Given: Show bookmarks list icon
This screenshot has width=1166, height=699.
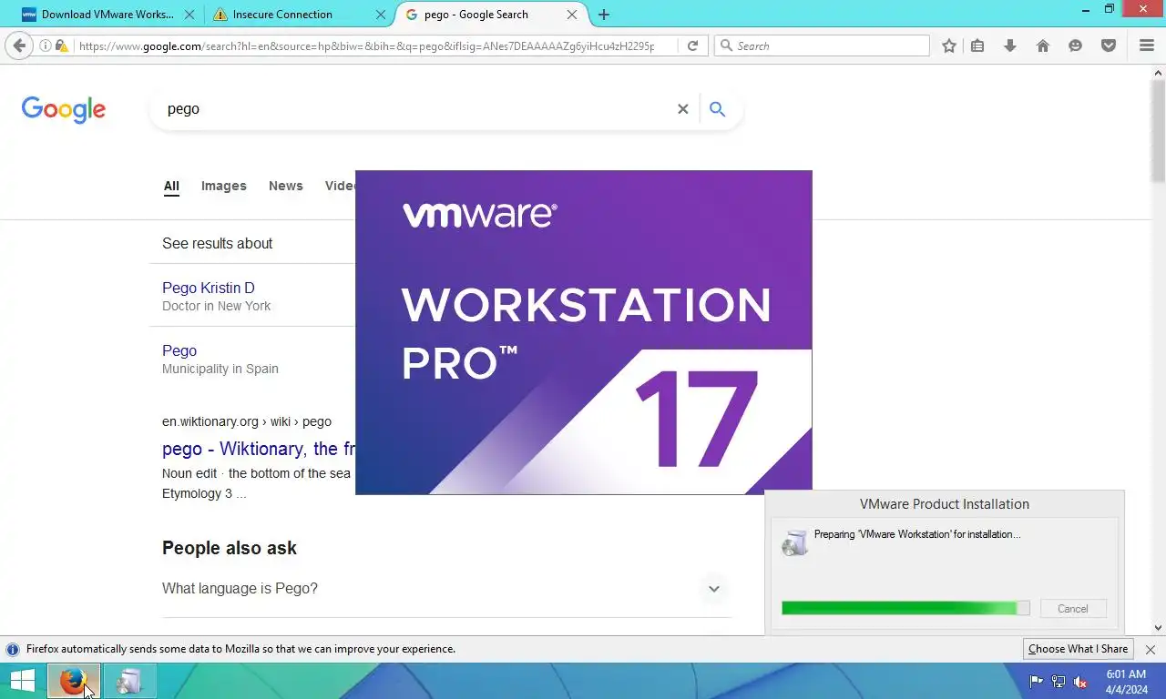Looking at the screenshot, I should coord(977,46).
